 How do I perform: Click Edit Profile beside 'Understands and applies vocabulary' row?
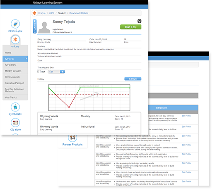coord(186,181)
